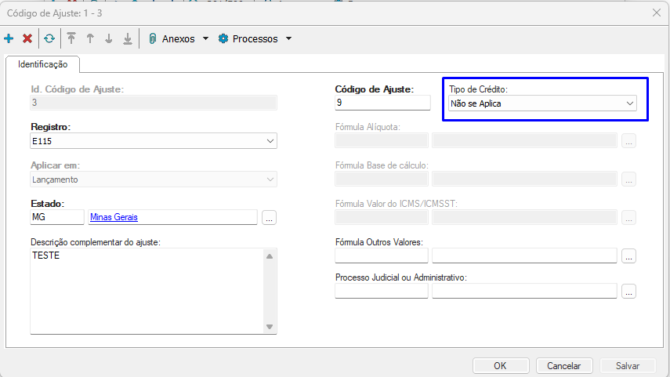Click the refresh record icon
The width and height of the screenshot is (670, 377).
49,38
